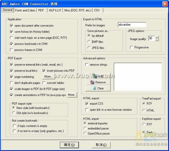Open the HLP & LIT tab
Viewport: 169px width, 151px height.
(x=55, y=10)
